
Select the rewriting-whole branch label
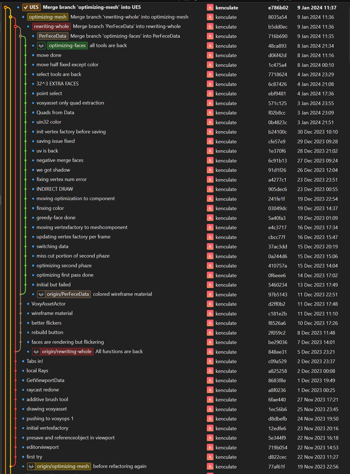[x=52, y=26]
